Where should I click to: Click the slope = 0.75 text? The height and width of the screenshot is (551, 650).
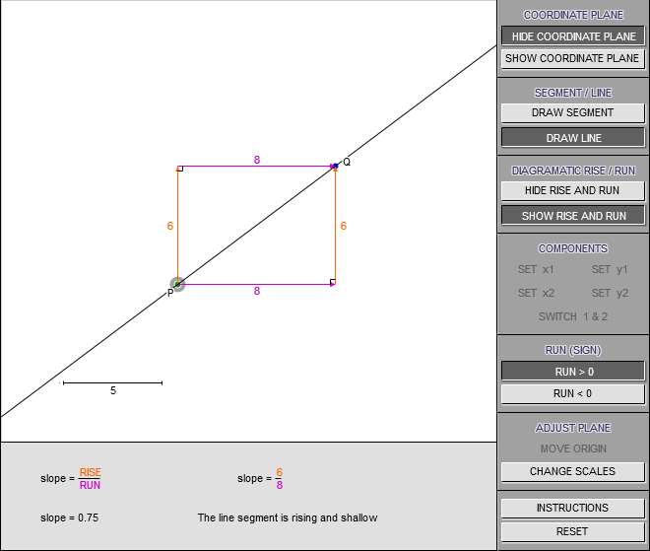point(69,517)
